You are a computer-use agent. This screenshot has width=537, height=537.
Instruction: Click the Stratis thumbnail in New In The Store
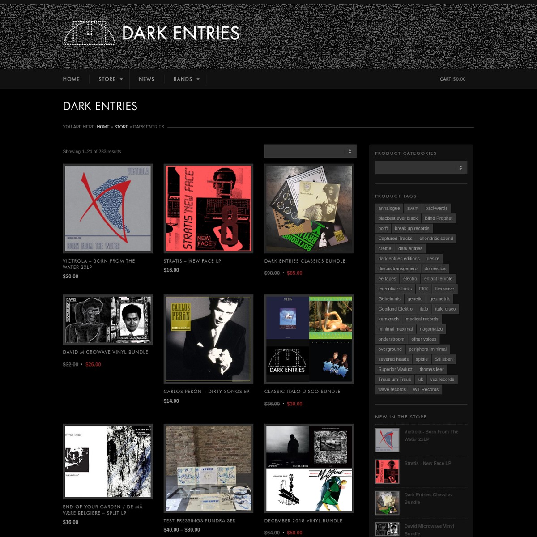[x=387, y=471]
